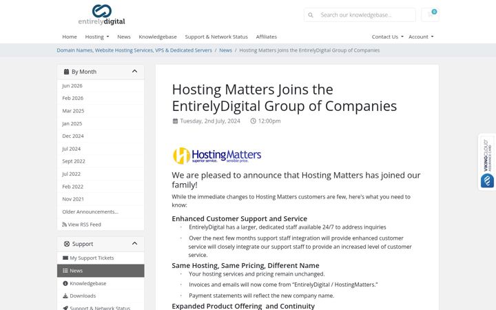Open News in top navigation
Screen dimensions: 496x310
pyautogui.click(x=124, y=37)
